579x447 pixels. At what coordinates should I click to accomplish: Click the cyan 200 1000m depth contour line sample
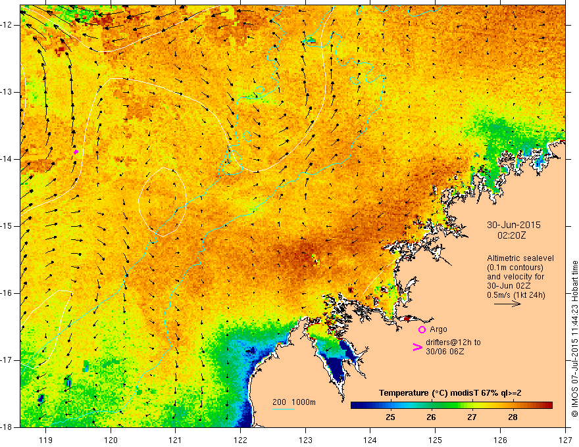283,409
